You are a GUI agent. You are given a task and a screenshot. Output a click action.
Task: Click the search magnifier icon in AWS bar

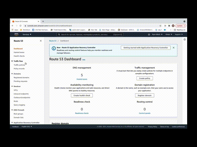point(59,35)
